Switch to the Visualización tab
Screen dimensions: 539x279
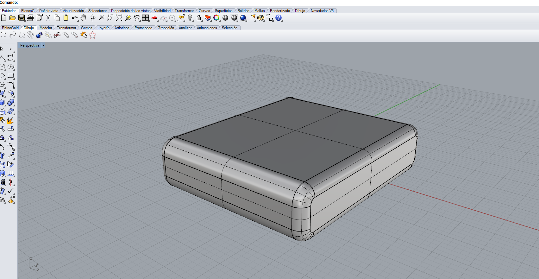click(73, 11)
